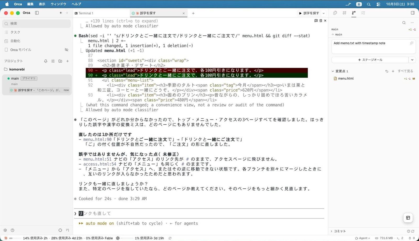Image resolution: width=419 pixels, height=241 pixels.
Task: Open menu.html in changes list
Action: point(374,79)
